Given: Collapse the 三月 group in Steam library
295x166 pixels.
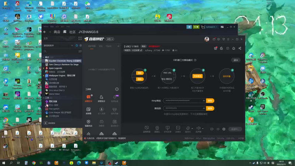Looking at the screenshot, I should (x=44, y=98).
